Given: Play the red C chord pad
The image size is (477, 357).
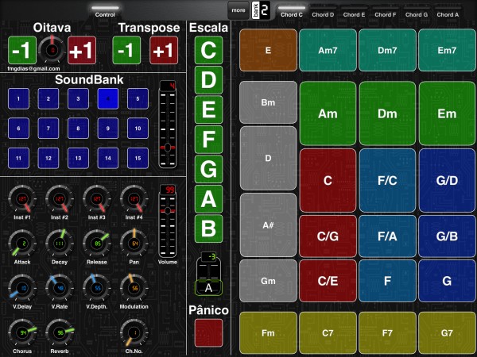Looking at the screenshot, I should (x=328, y=180).
